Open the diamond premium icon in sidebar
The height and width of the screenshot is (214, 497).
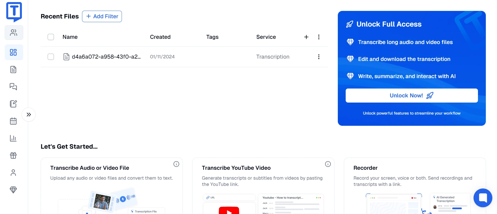tap(13, 190)
